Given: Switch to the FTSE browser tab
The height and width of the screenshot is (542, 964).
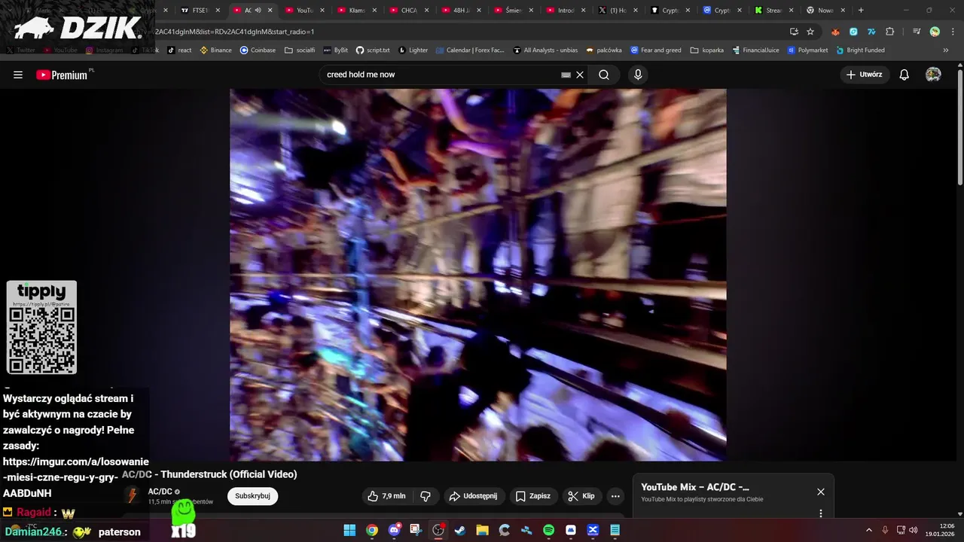Looking at the screenshot, I should pyautogui.click(x=201, y=11).
